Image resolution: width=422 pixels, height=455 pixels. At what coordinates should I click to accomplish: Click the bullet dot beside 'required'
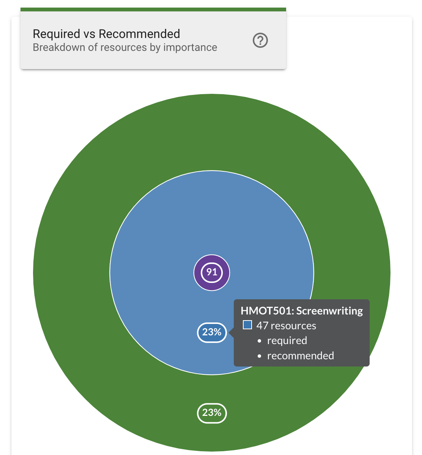(260, 341)
